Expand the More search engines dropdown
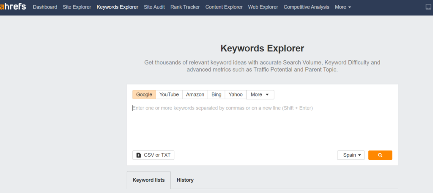The image size is (433, 193). click(x=260, y=94)
